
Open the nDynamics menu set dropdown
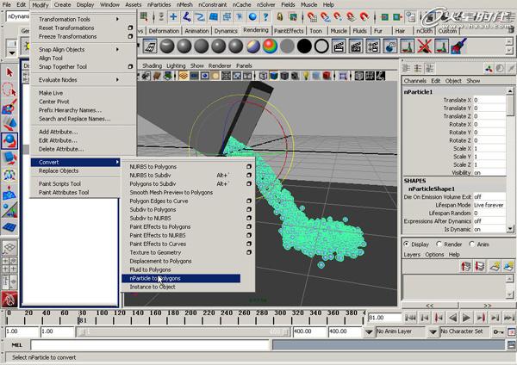pos(18,16)
